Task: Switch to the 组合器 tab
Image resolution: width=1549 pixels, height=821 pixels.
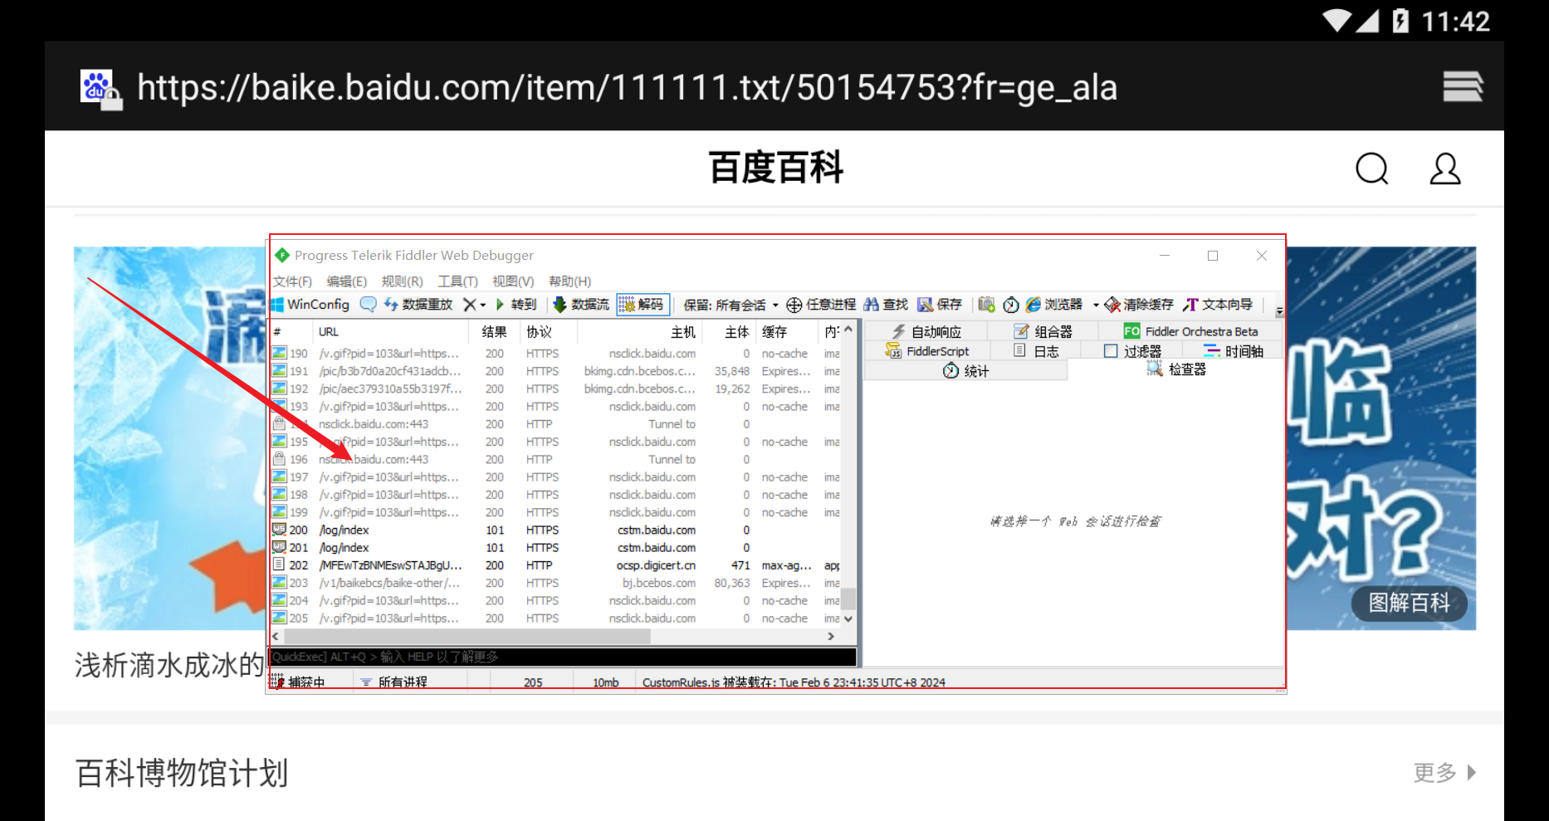Action: (1043, 331)
